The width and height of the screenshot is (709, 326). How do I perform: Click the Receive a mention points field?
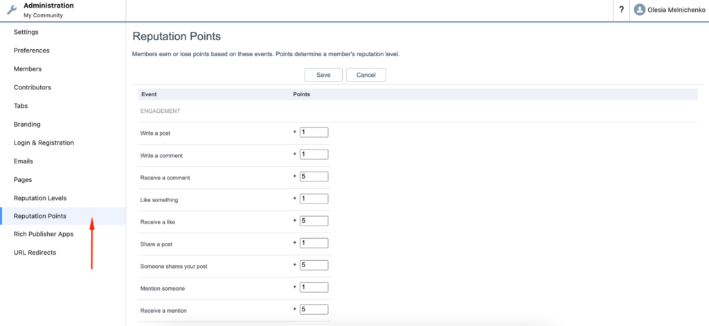[314, 309]
